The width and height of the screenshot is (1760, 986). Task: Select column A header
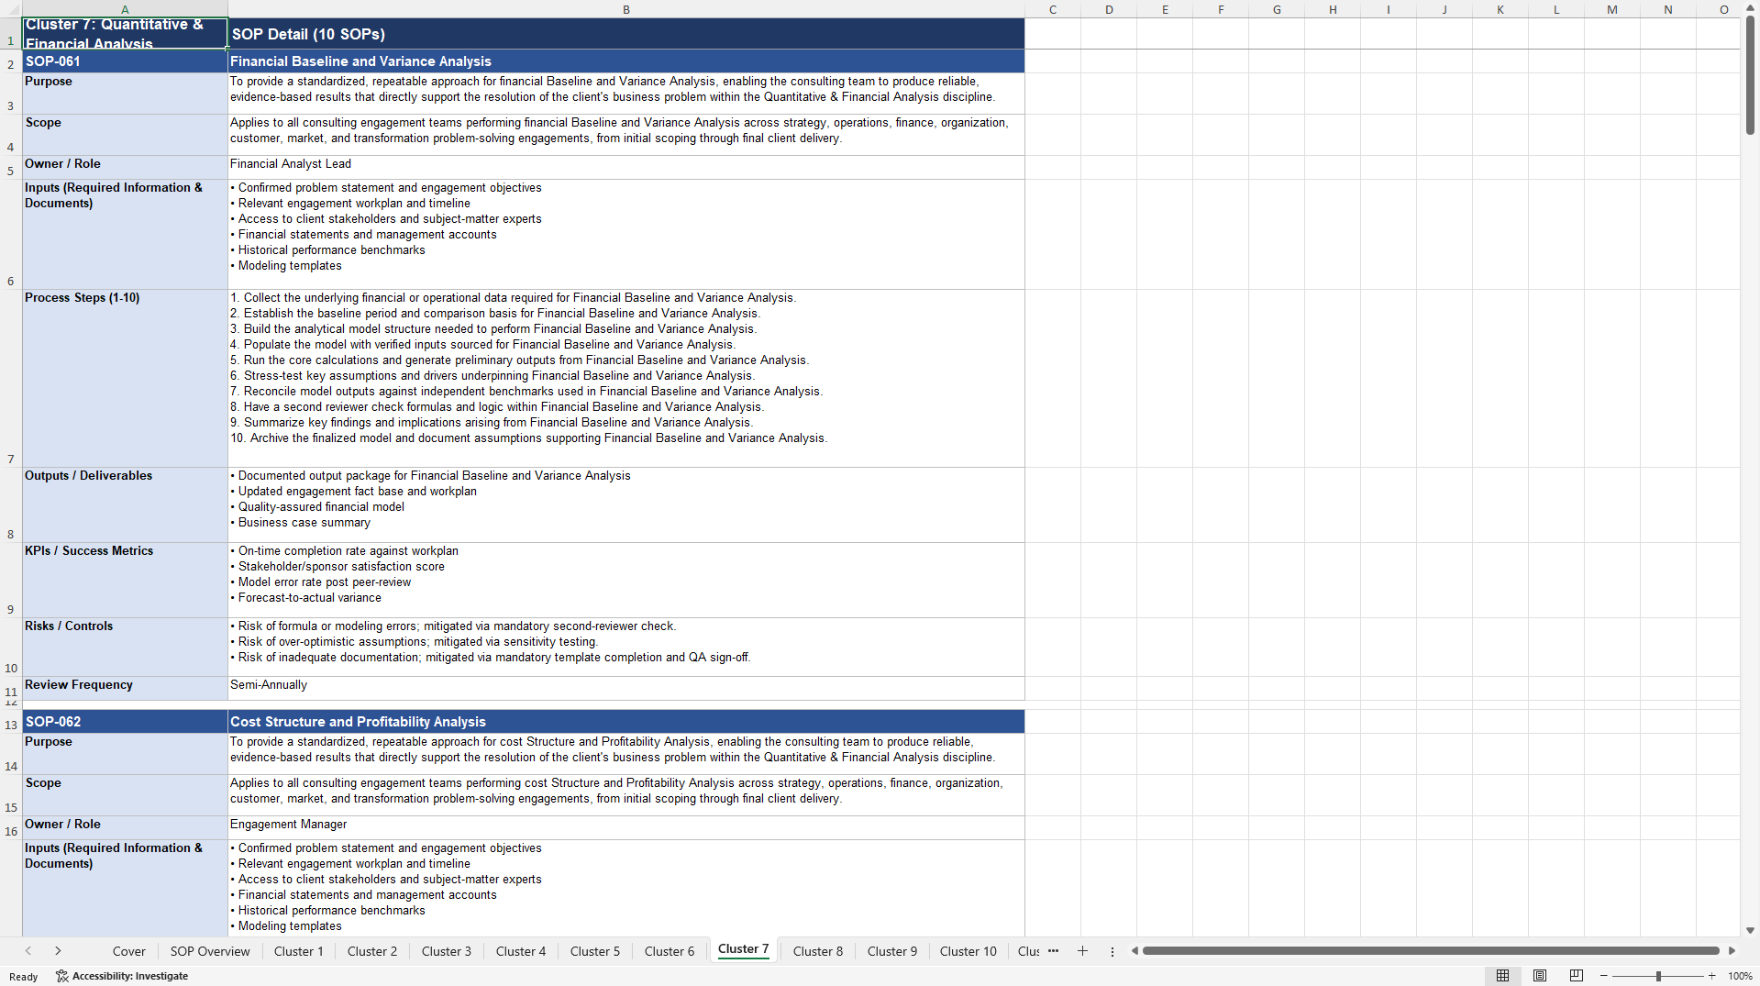point(125,9)
